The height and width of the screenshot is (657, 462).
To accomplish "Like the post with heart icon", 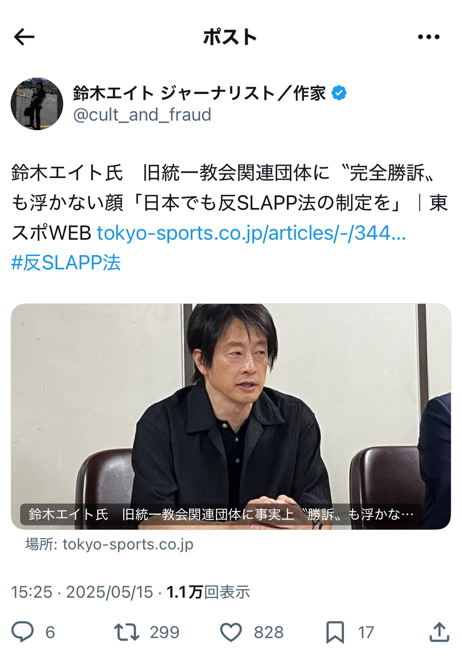I will click(x=231, y=632).
